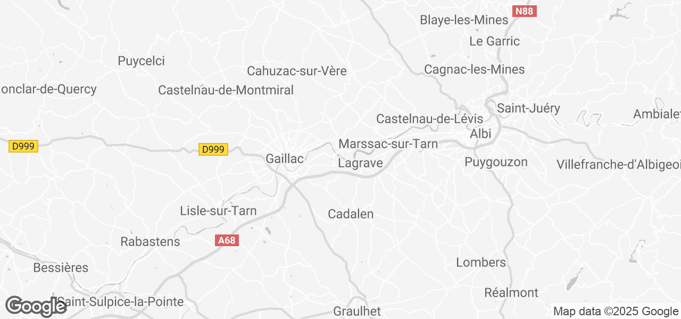Click the leftmost D999 road badge

(x=24, y=146)
